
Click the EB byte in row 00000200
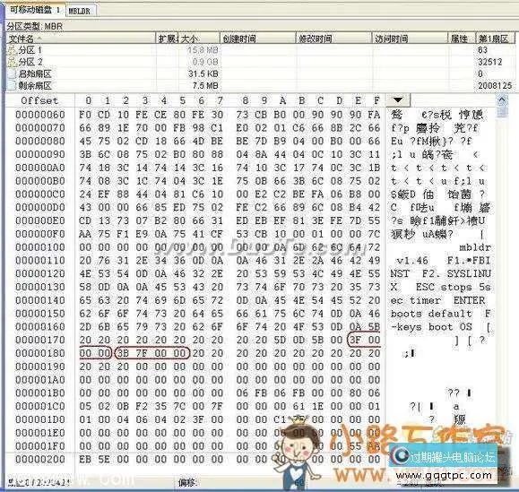coord(85,459)
